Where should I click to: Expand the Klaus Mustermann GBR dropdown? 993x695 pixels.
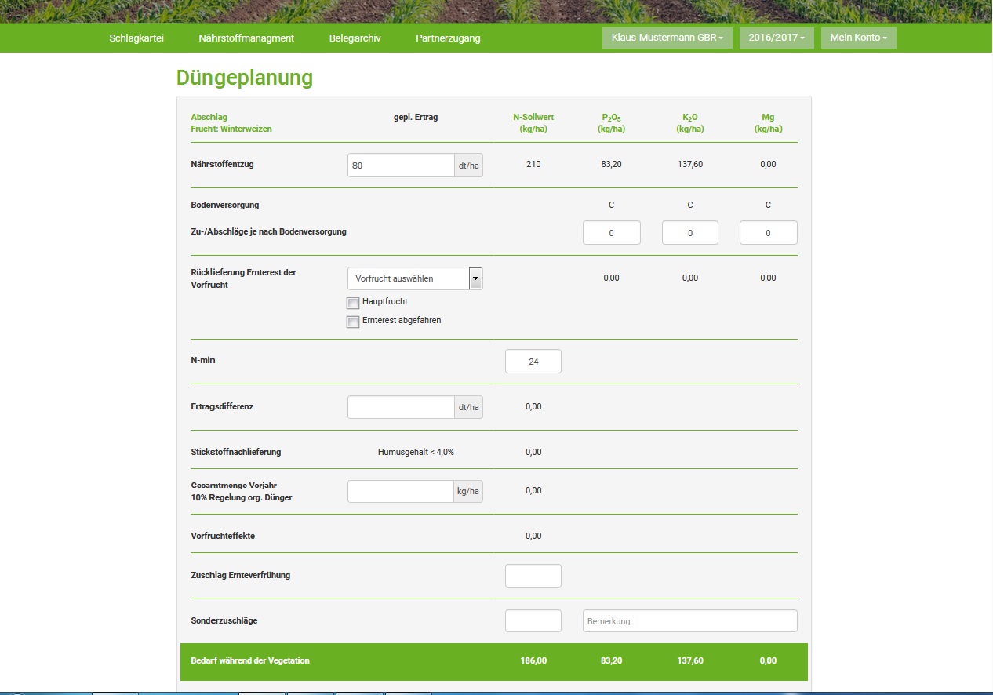click(667, 38)
